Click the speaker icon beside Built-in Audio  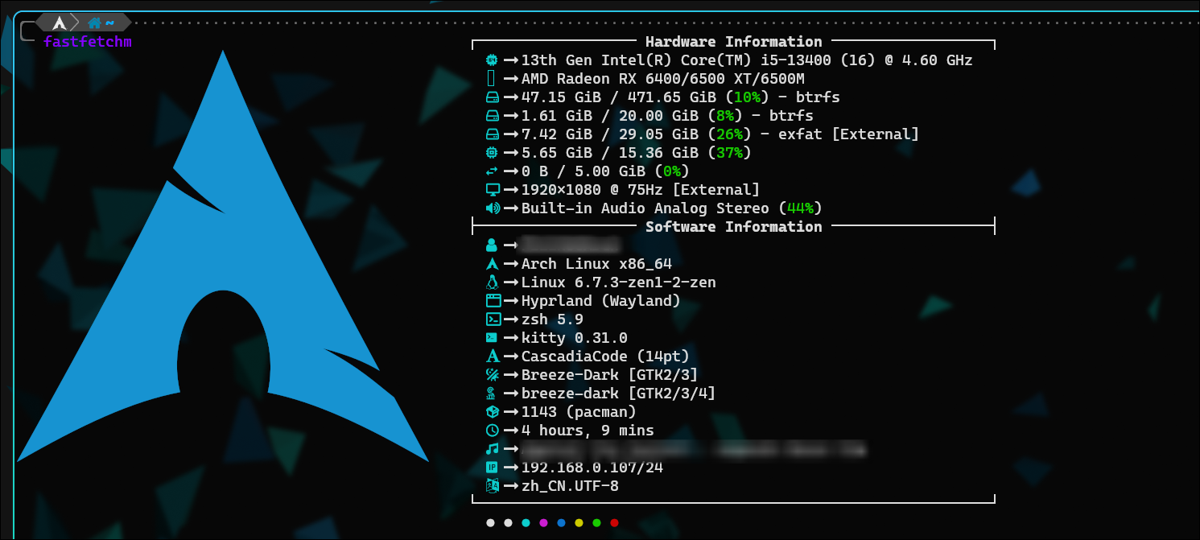(x=493, y=208)
